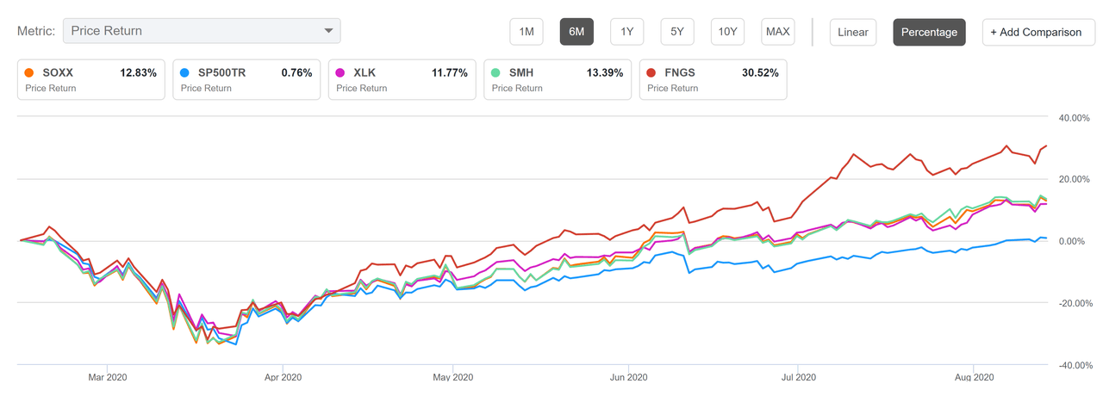Pick the 10Y time range
Screen dimensions: 1103x396
tap(727, 32)
